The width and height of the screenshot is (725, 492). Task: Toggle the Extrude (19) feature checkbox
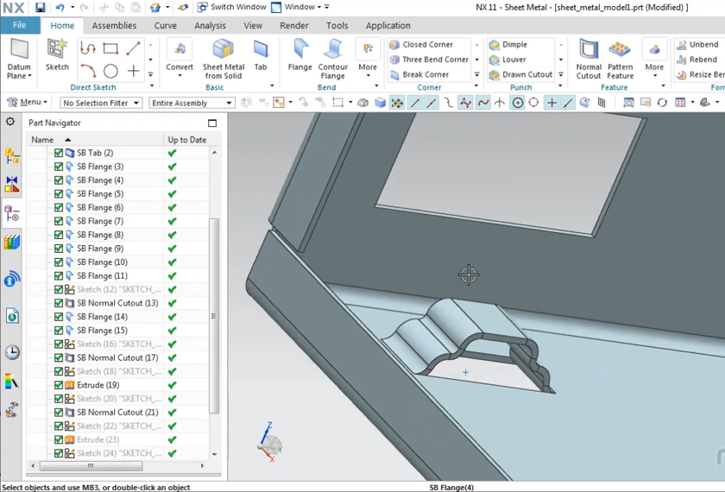pyautogui.click(x=59, y=385)
